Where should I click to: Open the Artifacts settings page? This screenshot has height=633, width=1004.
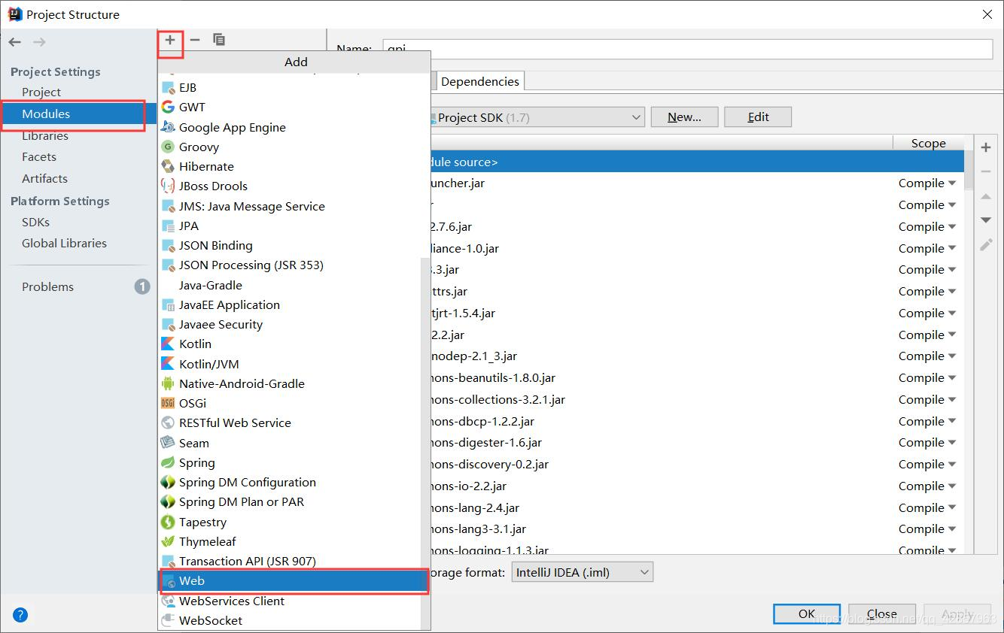pyautogui.click(x=44, y=178)
